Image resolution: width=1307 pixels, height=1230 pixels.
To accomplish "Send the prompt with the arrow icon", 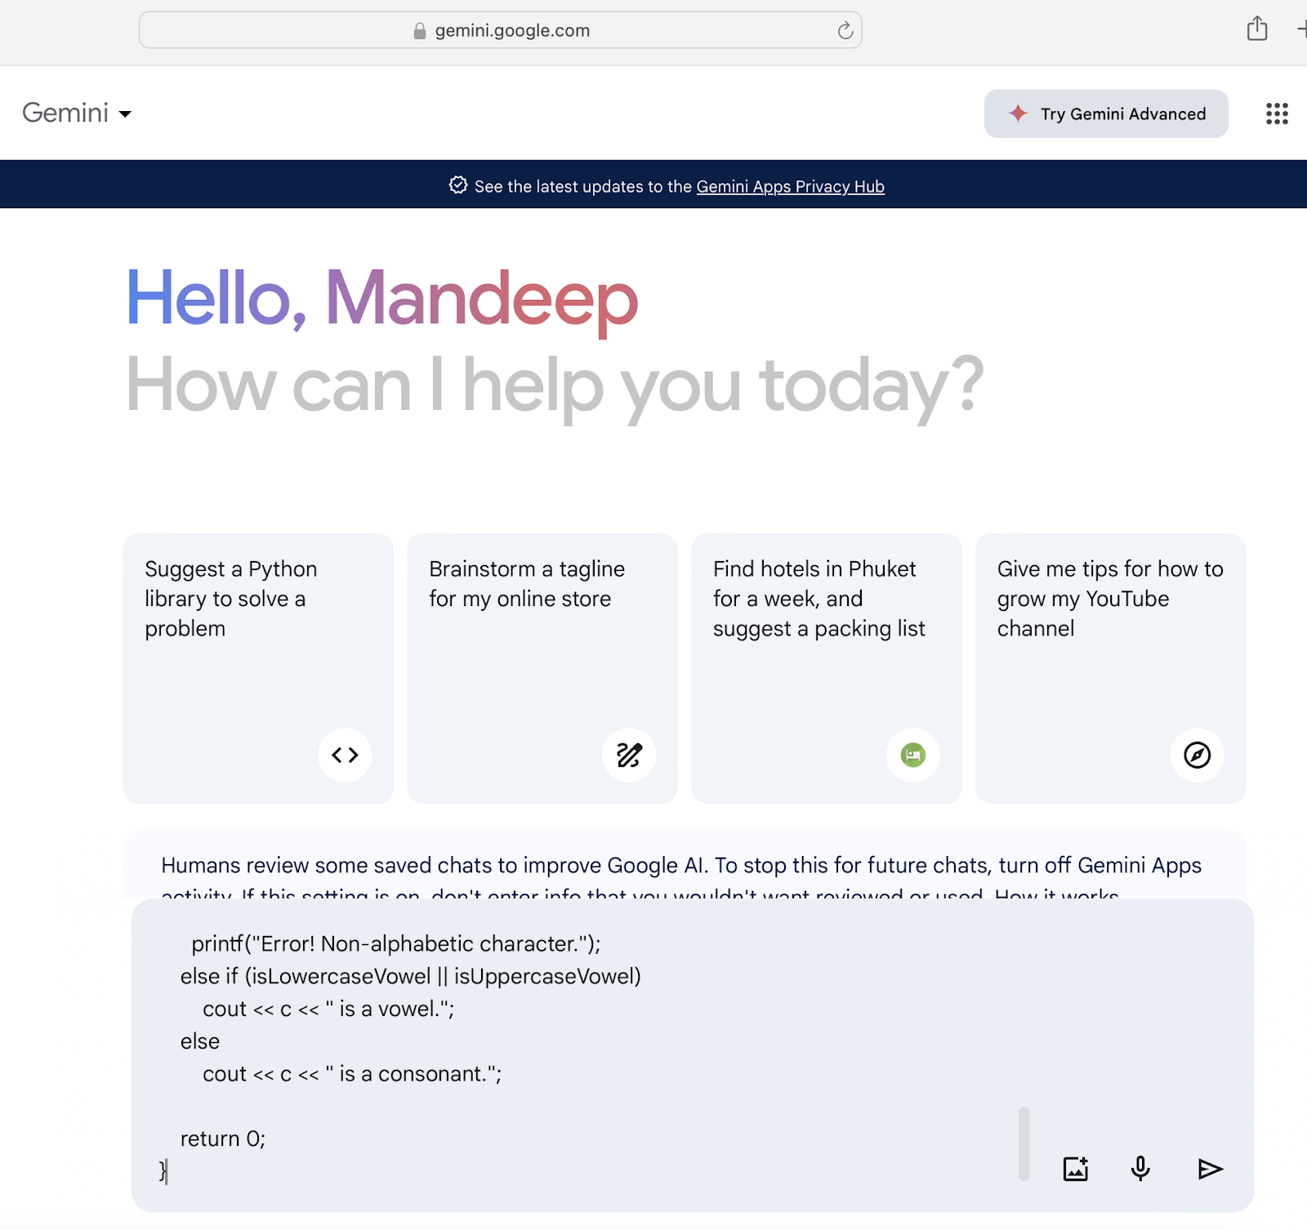I will (1210, 1169).
